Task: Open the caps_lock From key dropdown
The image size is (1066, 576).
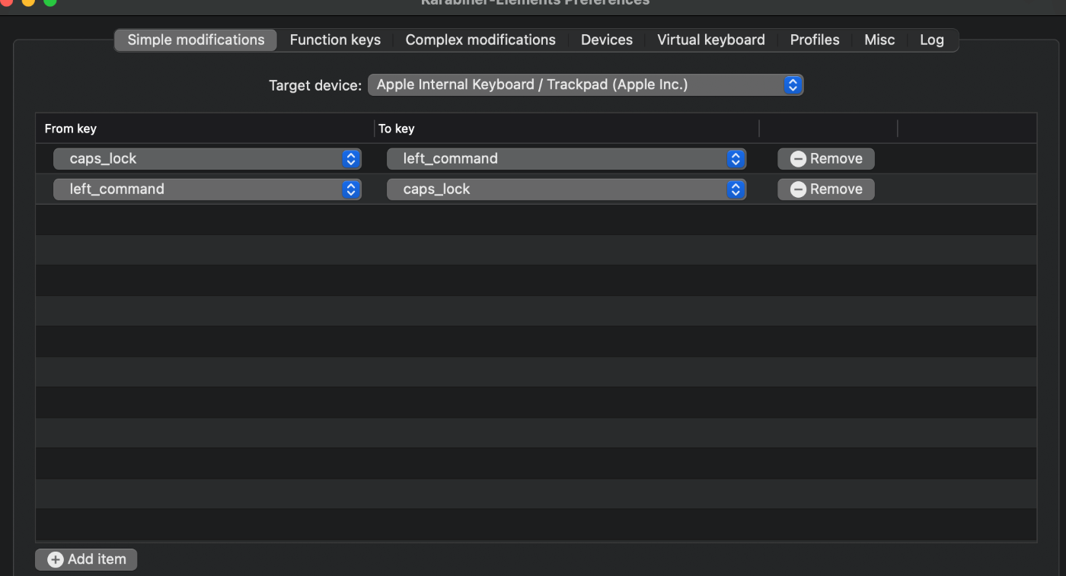Action: point(206,159)
